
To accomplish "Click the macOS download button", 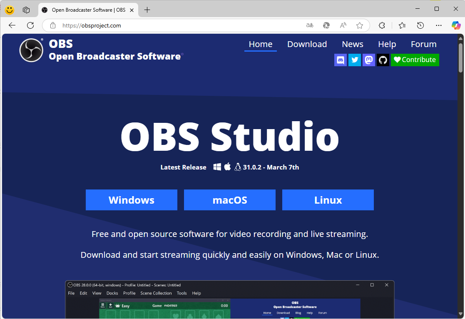I will [229, 200].
